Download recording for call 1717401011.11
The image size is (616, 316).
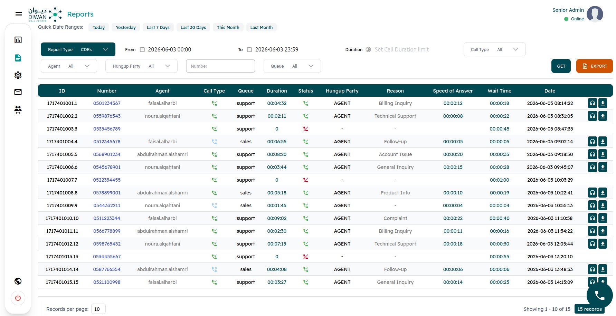coord(603,231)
